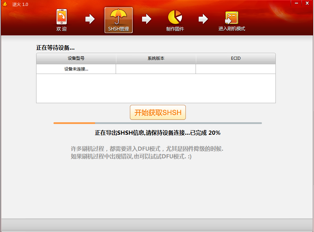314x232 pixels.
Task: Go to the 制作固件 pie chart step
Action: [175, 20]
